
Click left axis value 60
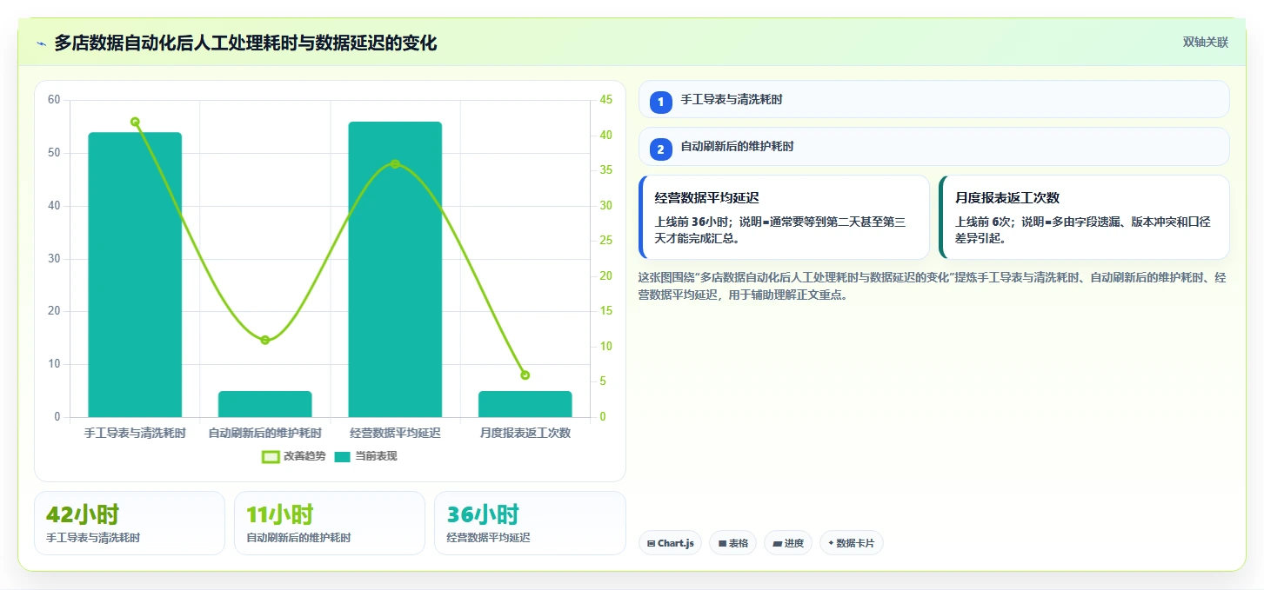pyautogui.click(x=54, y=100)
